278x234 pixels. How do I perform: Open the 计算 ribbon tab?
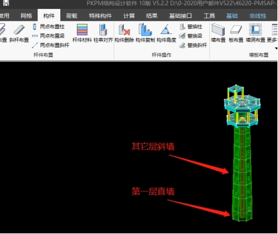[x=129, y=16]
